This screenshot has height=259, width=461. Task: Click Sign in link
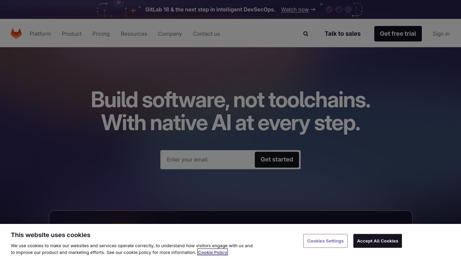coord(441,34)
